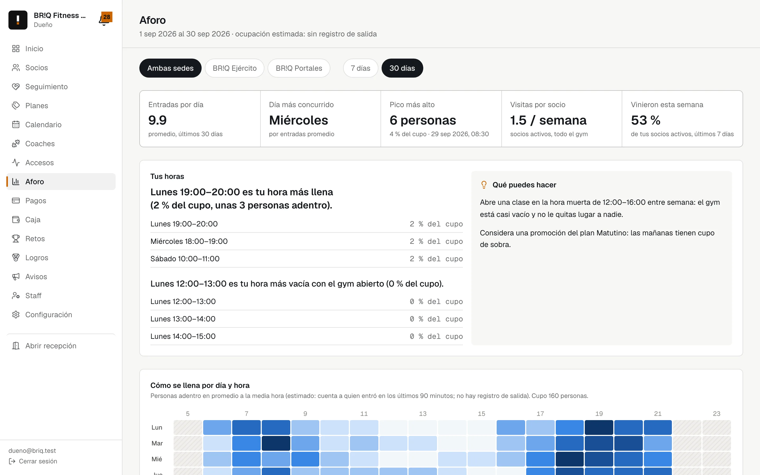Image resolution: width=760 pixels, height=475 pixels.
Task: Select the Ambas sedes filter
Action: [x=170, y=68]
